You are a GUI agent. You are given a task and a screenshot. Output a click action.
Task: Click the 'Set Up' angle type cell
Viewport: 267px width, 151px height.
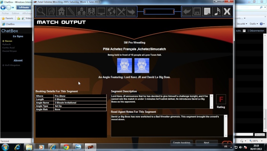pos(80,106)
